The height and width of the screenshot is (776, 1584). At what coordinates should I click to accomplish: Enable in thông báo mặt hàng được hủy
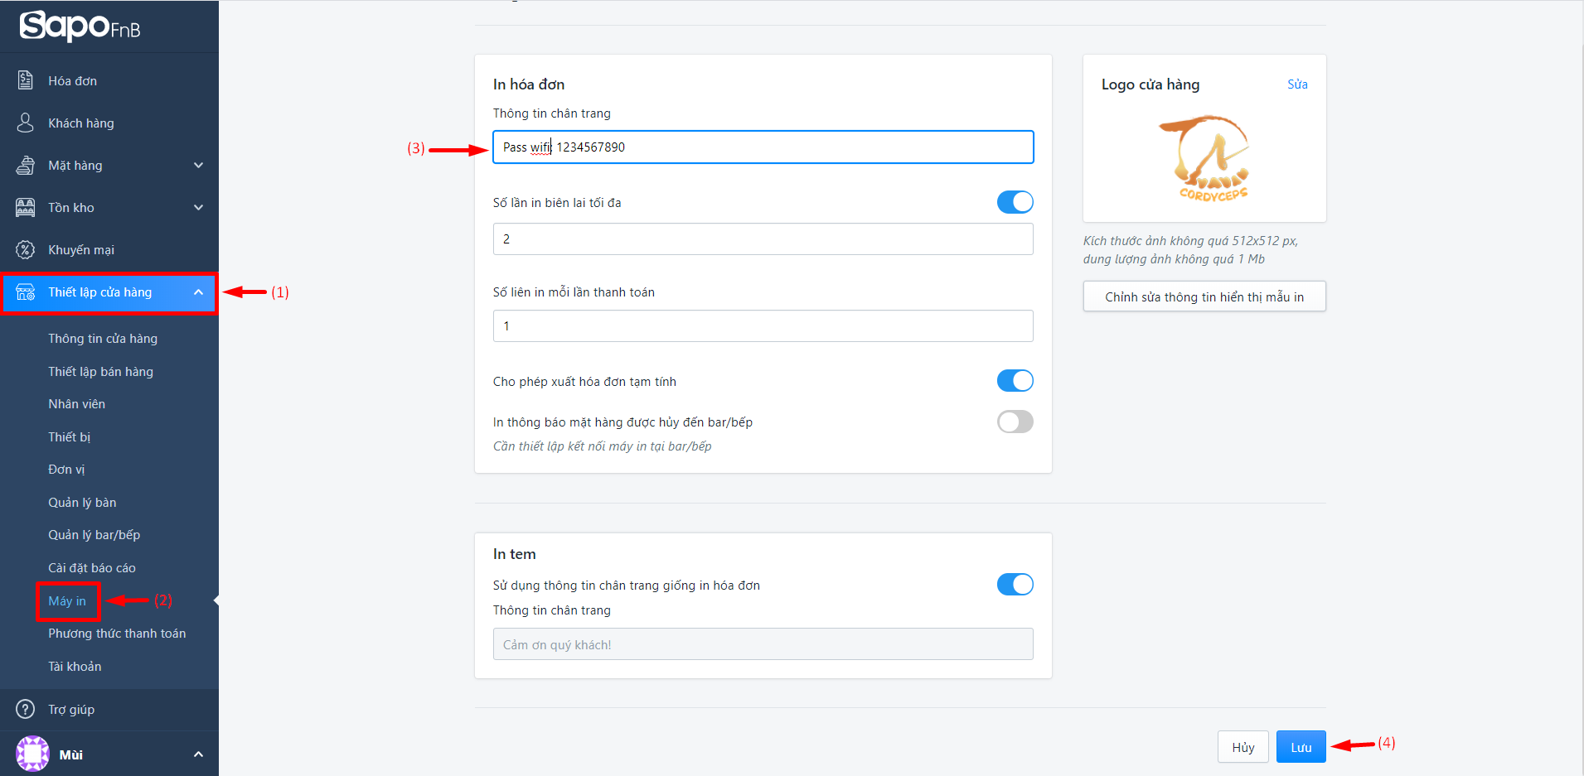1015,422
